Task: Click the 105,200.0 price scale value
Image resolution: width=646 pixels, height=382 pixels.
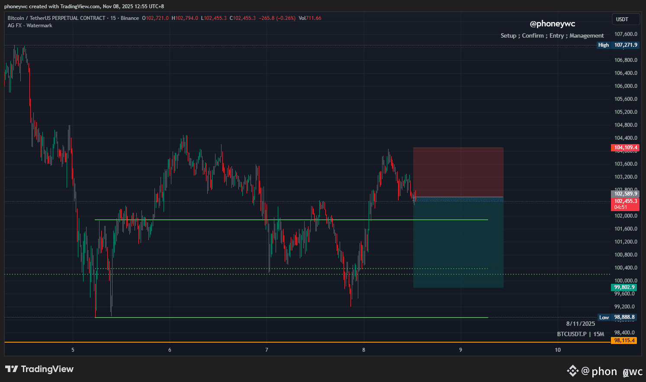Action: coord(626,112)
